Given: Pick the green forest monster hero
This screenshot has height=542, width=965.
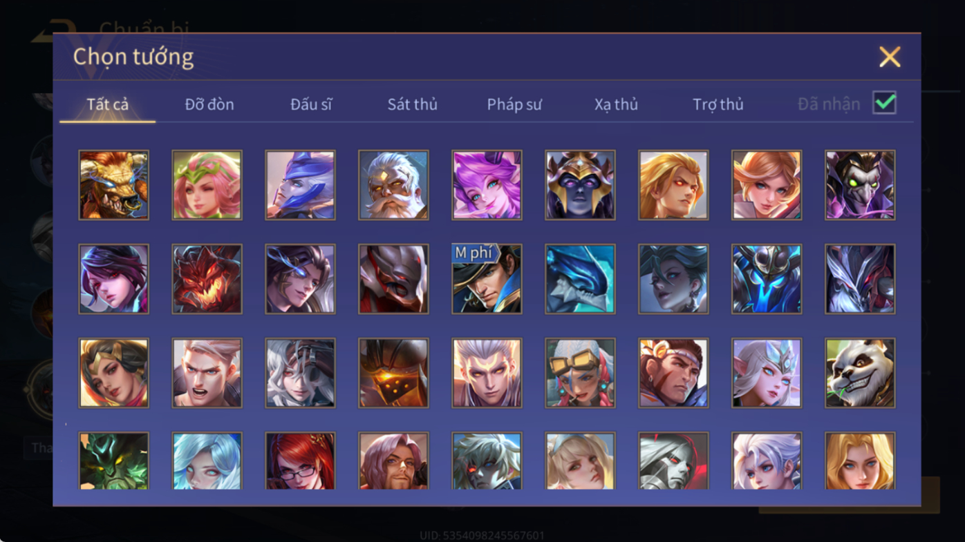Looking at the screenshot, I should [x=113, y=461].
